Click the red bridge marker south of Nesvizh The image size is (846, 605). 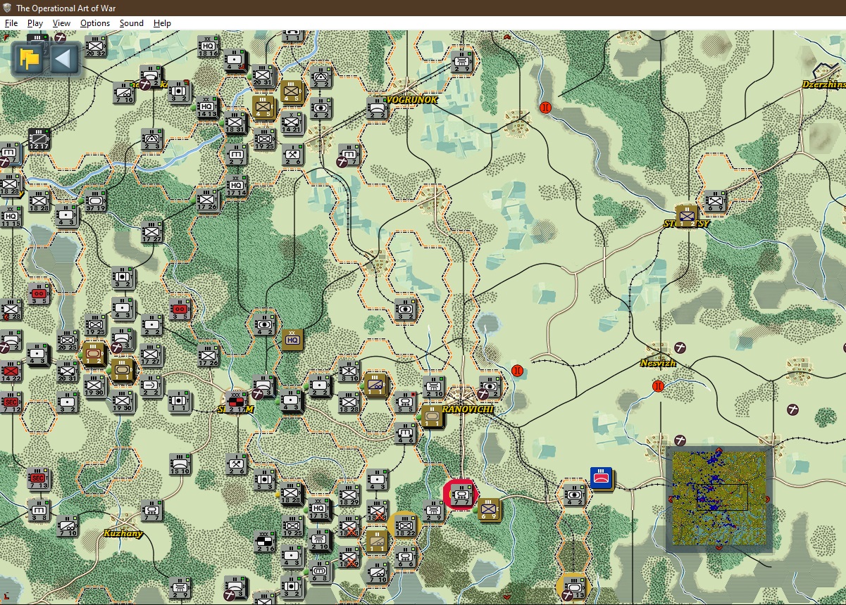(x=658, y=386)
